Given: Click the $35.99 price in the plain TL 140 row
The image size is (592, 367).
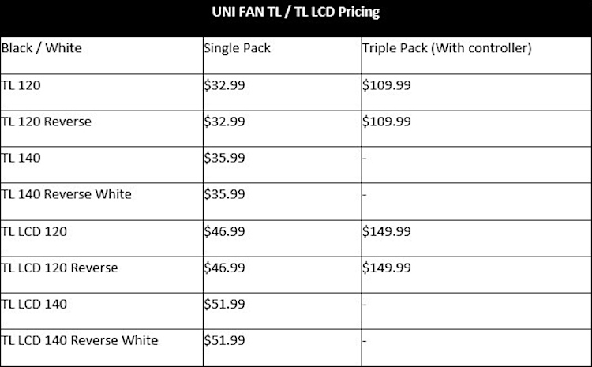Looking at the screenshot, I should 224,158.
